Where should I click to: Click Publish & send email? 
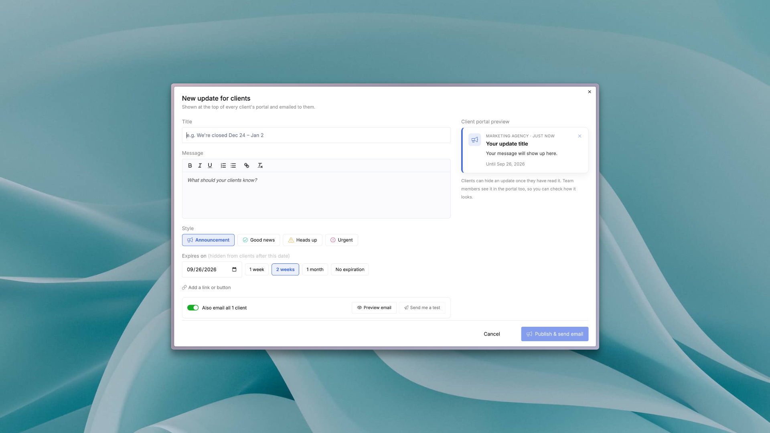[555, 334]
